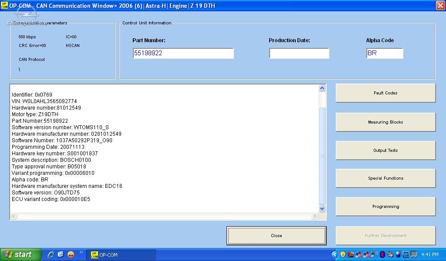Click the Close button at the bottom

[277, 235]
